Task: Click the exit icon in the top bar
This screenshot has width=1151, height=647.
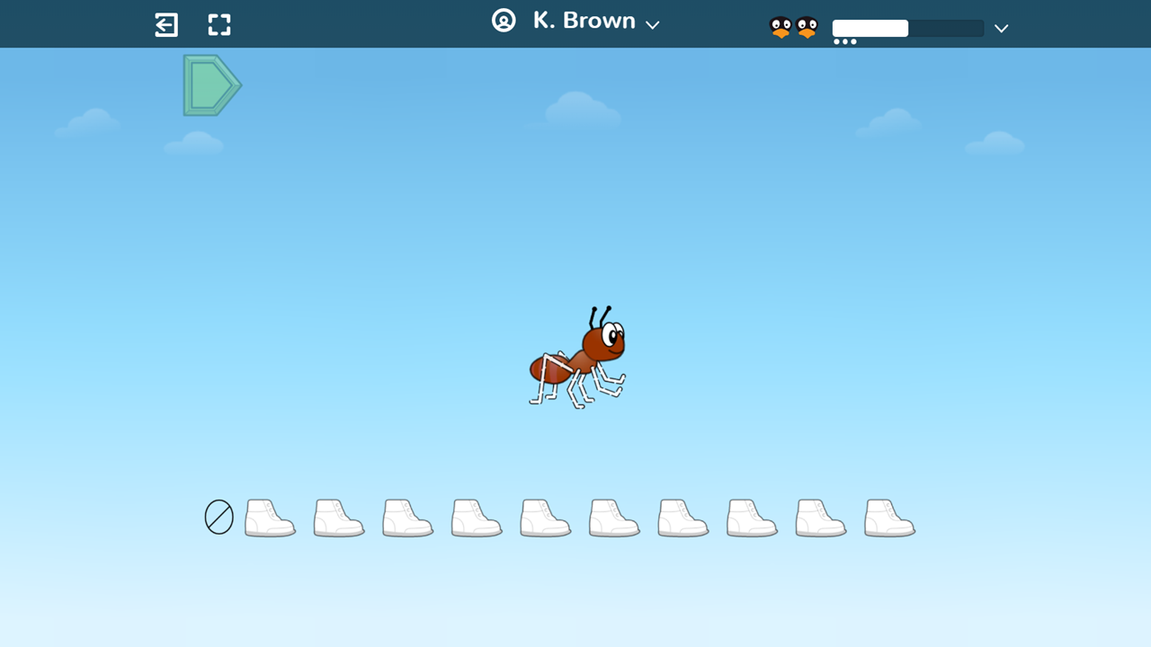Action: click(x=166, y=24)
